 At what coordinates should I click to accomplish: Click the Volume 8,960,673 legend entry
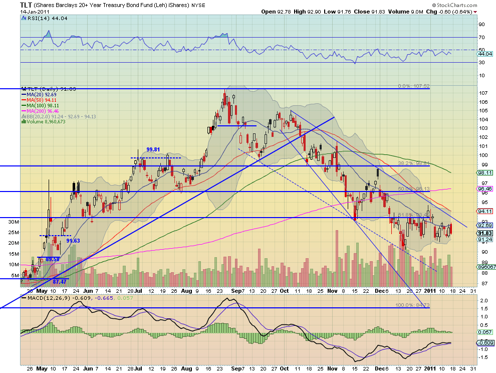46,122
